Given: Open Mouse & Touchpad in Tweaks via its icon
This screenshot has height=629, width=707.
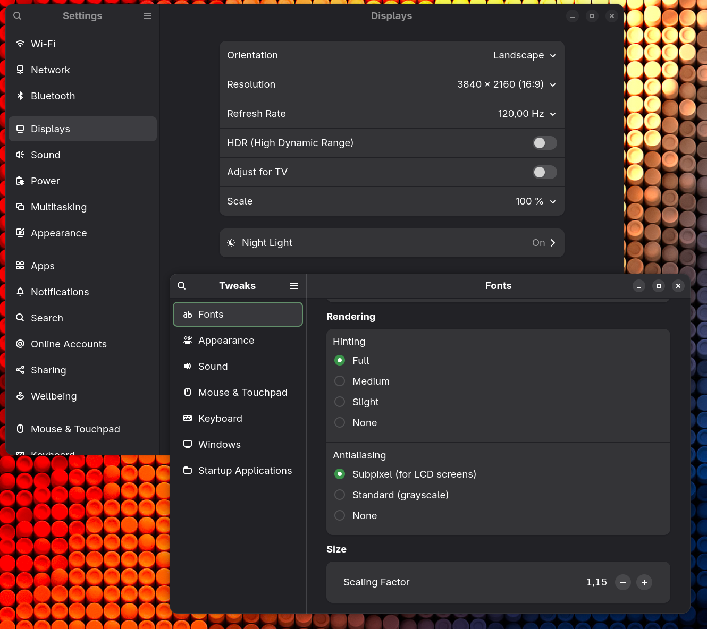Looking at the screenshot, I should (x=188, y=392).
